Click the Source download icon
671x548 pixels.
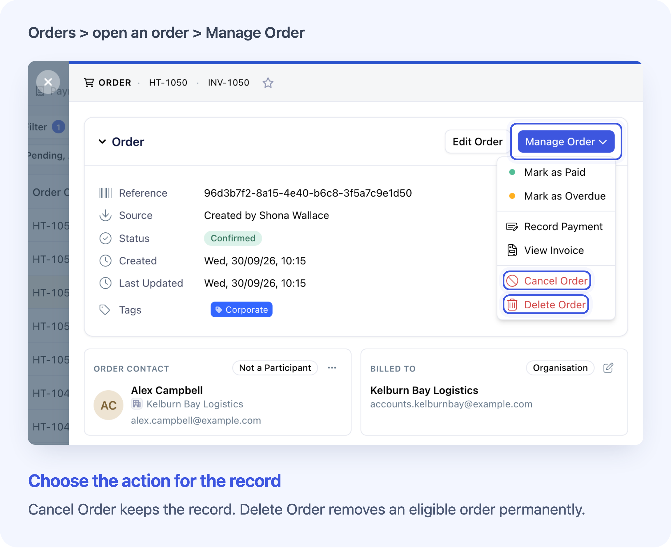(x=105, y=215)
